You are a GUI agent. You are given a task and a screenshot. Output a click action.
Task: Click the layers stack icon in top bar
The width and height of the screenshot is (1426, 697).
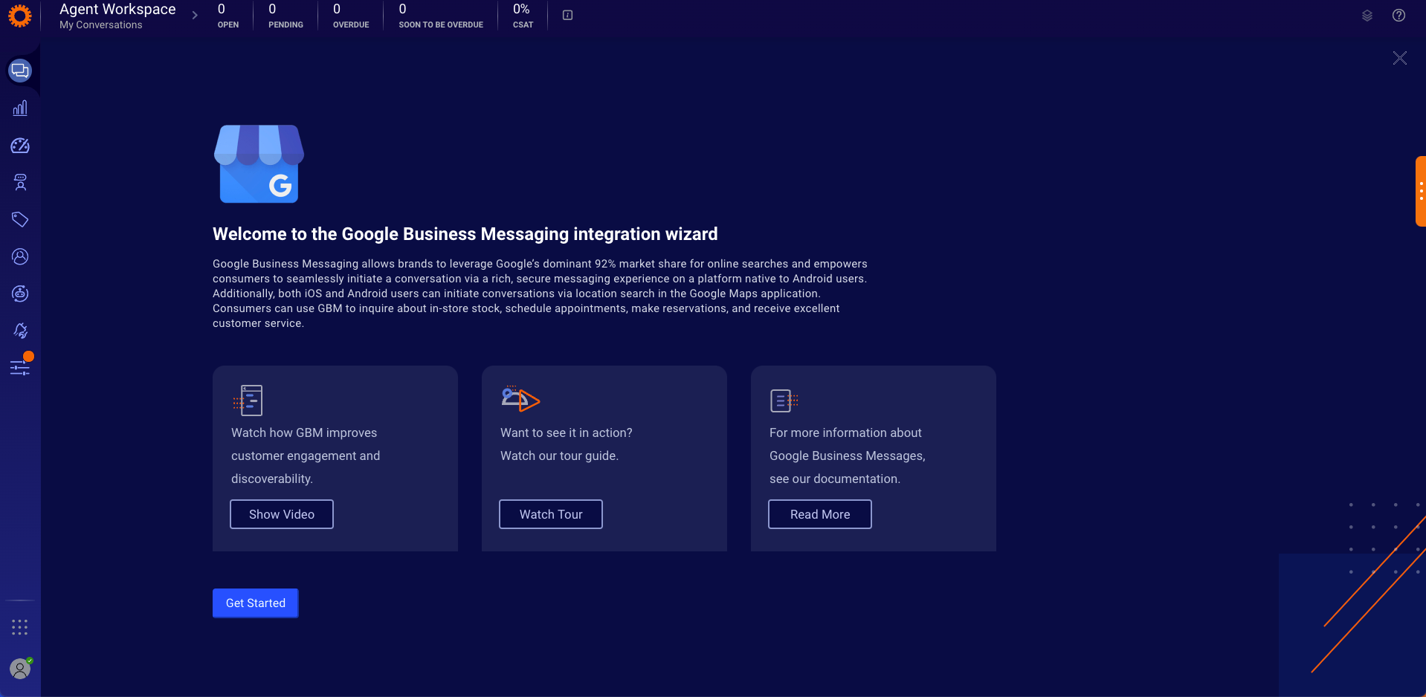click(1367, 16)
